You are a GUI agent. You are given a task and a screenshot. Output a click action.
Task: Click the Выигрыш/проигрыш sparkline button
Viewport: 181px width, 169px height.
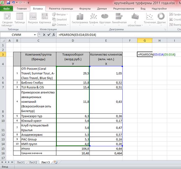point(175,25)
